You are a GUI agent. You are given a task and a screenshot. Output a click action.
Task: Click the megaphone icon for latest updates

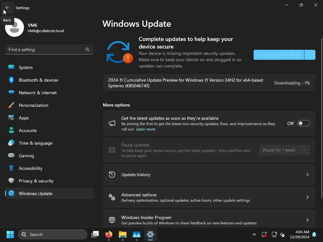click(x=112, y=123)
